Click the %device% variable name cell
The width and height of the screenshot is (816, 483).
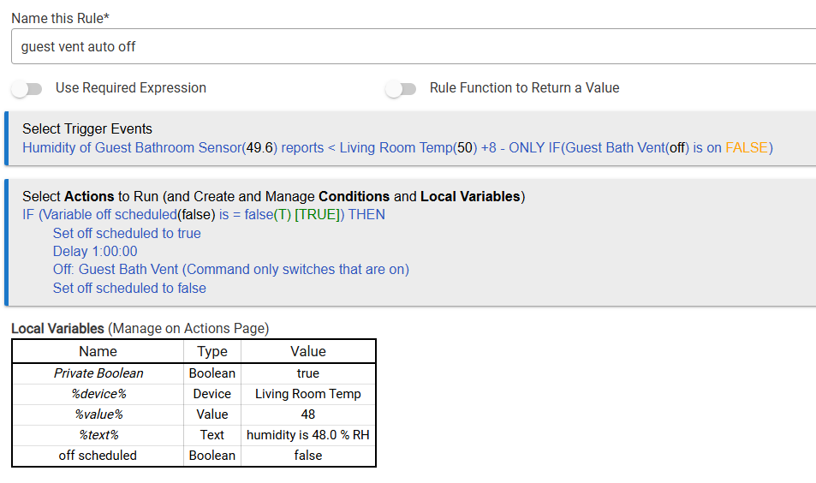[x=98, y=394]
